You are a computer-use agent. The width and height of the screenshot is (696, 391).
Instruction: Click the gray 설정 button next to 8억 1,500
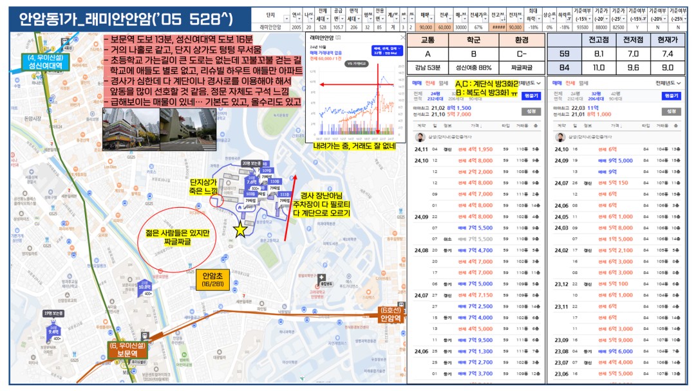[531, 111]
